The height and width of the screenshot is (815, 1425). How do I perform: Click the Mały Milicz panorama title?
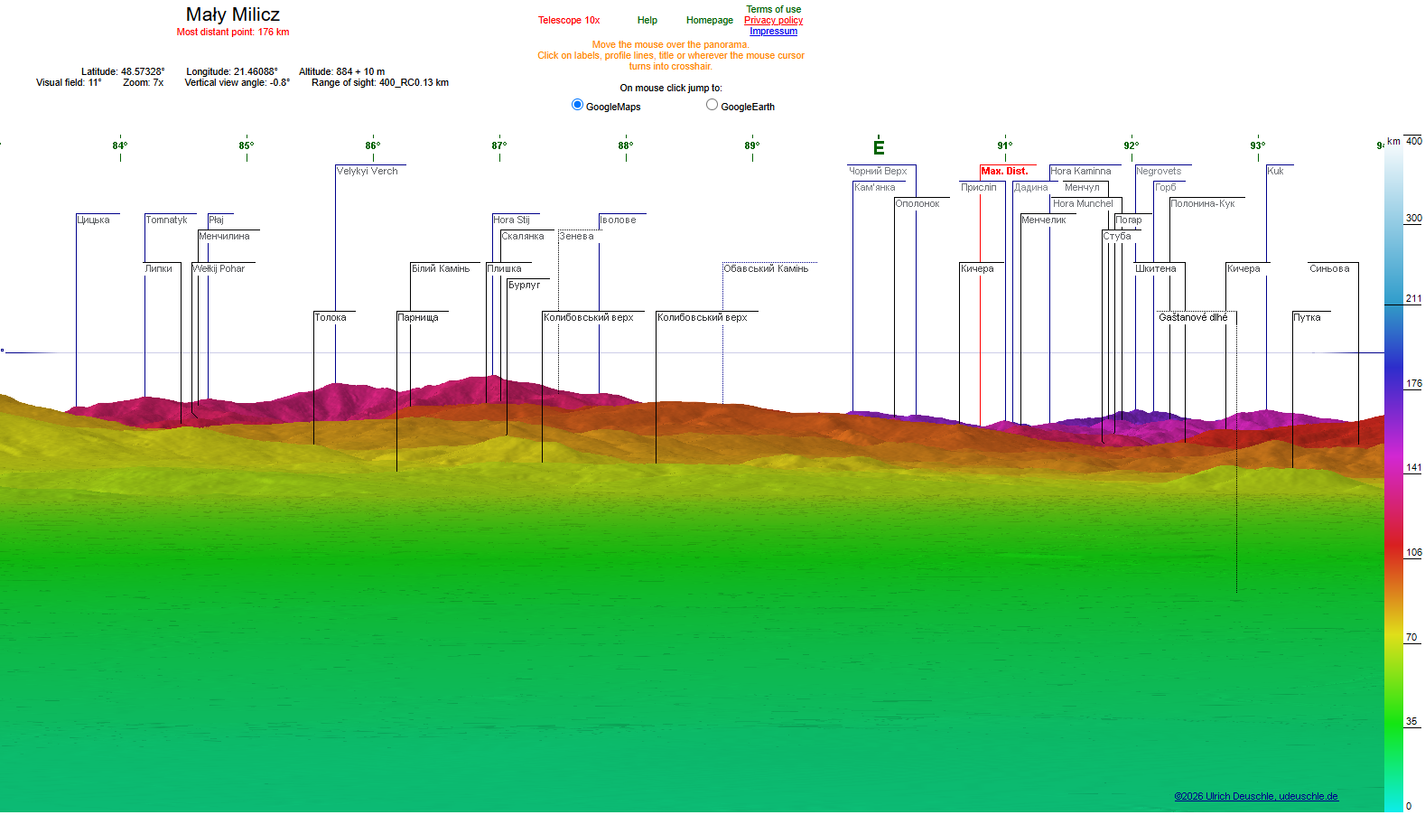(x=233, y=14)
